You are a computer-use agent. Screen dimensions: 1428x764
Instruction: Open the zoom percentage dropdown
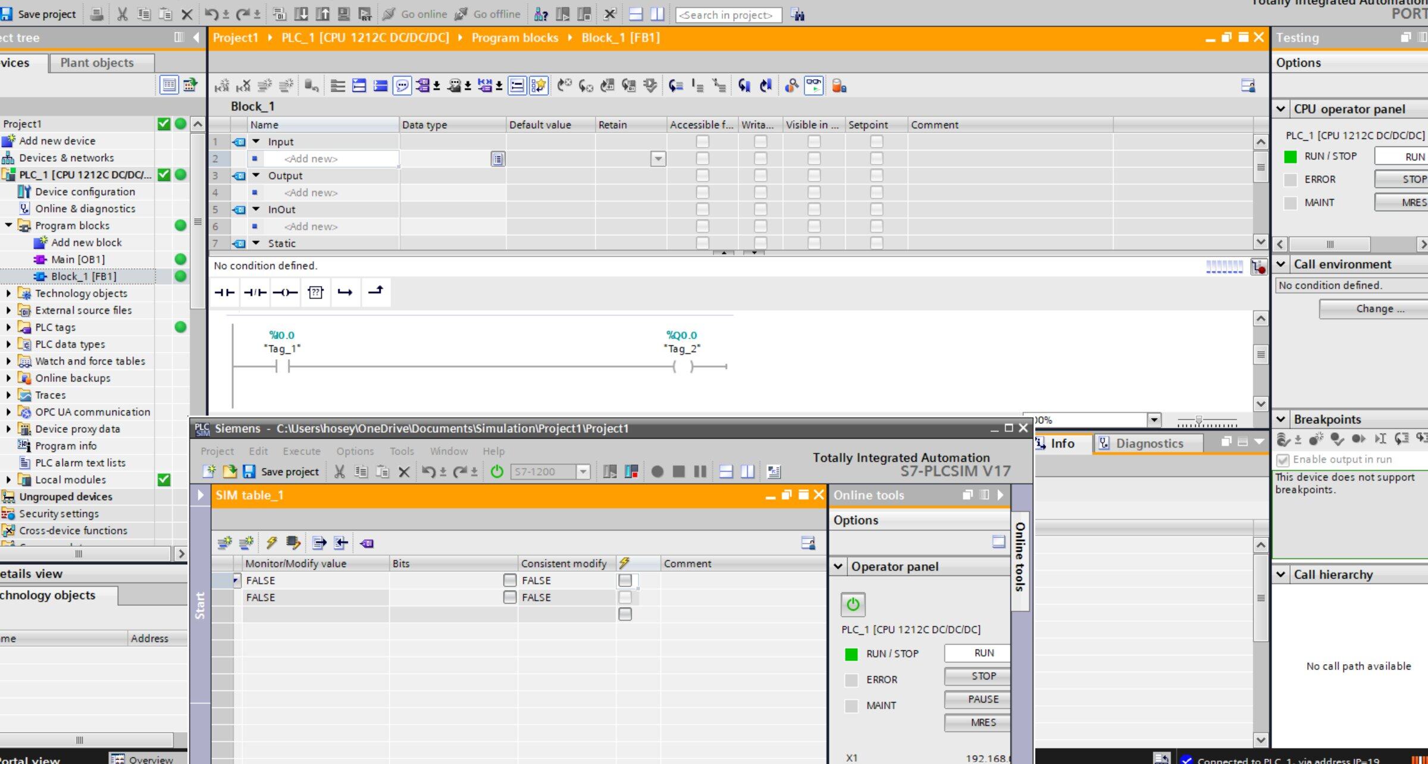point(1154,420)
